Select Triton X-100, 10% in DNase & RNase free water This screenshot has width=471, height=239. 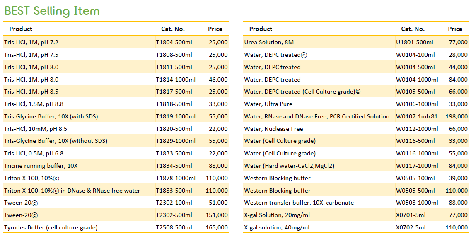(x=72, y=191)
